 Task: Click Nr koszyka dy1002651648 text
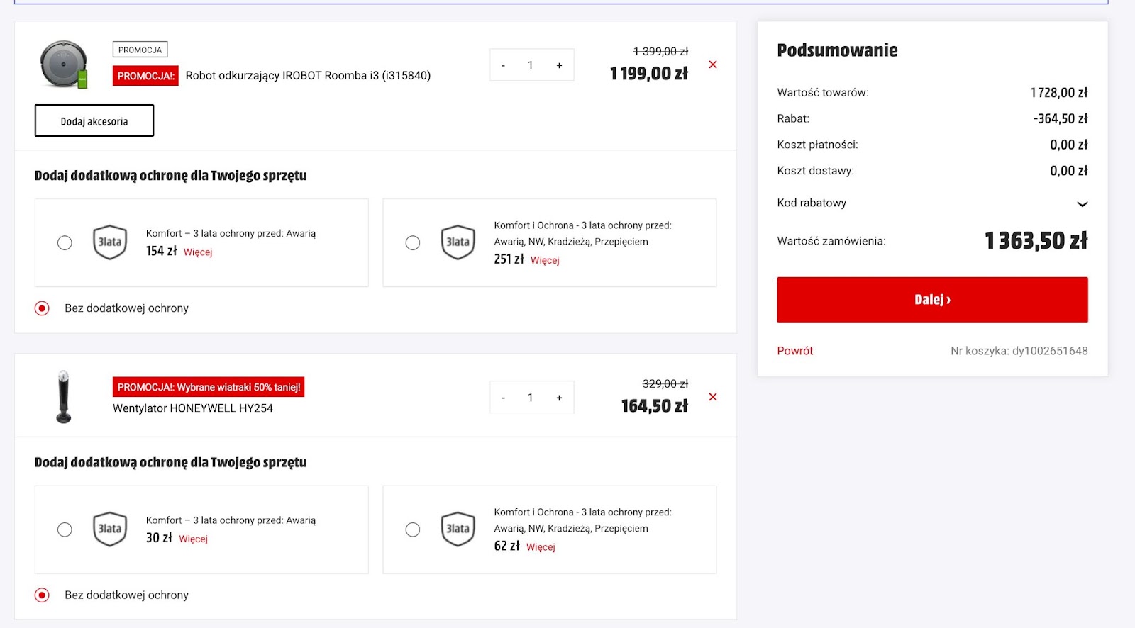[1019, 351]
